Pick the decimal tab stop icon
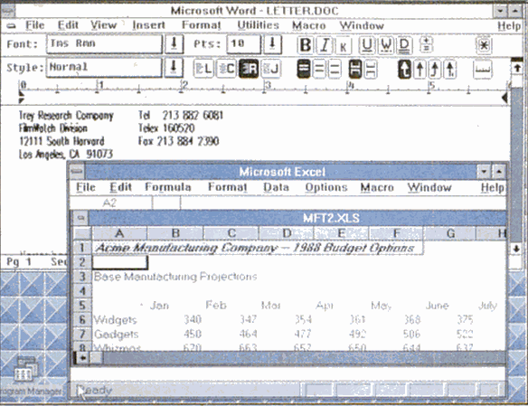The image size is (528, 406). click(x=450, y=69)
